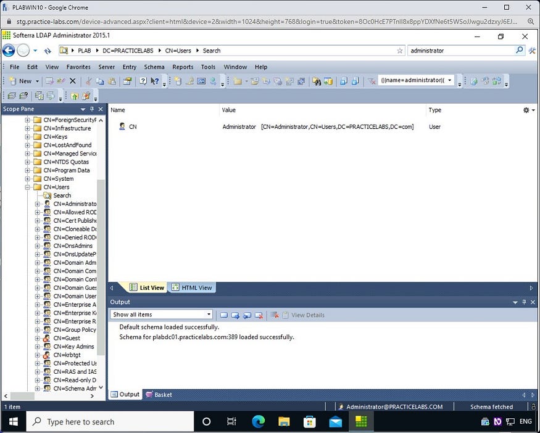The image size is (540, 433).
Task: Select the Search node under CN=Users
Action: click(x=62, y=196)
